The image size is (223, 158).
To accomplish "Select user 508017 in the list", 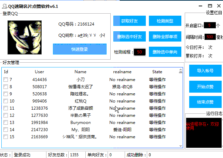I will 40,86.
